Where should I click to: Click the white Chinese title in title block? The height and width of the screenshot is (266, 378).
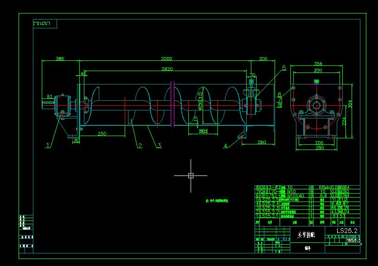(306, 235)
